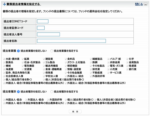
Task: Toggle 個人(組合発行者を除く) checkbox in industry list
Action: coord(4,80)
